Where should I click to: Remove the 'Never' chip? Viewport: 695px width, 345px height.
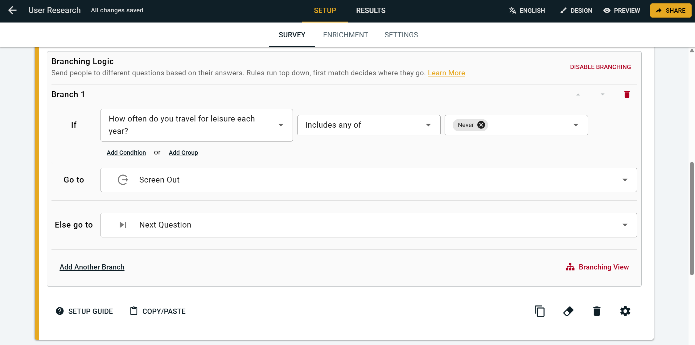(481, 125)
